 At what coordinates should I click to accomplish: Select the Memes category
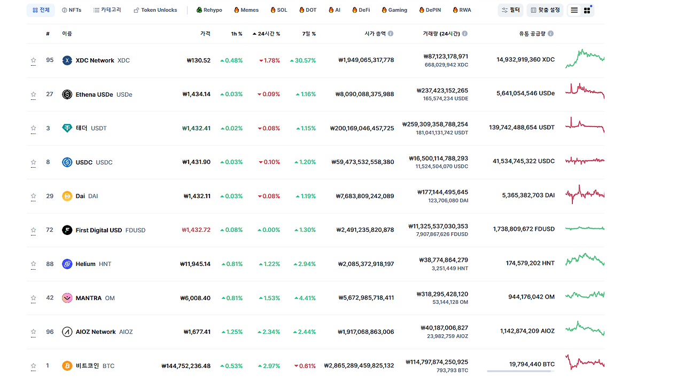[246, 10]
